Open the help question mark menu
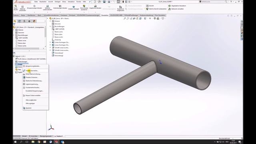 (x=231, y=2)
